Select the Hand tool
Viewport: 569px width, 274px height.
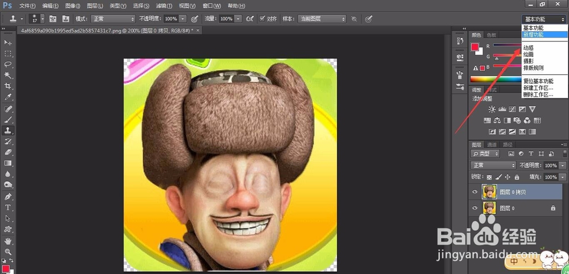click(7, 241)
